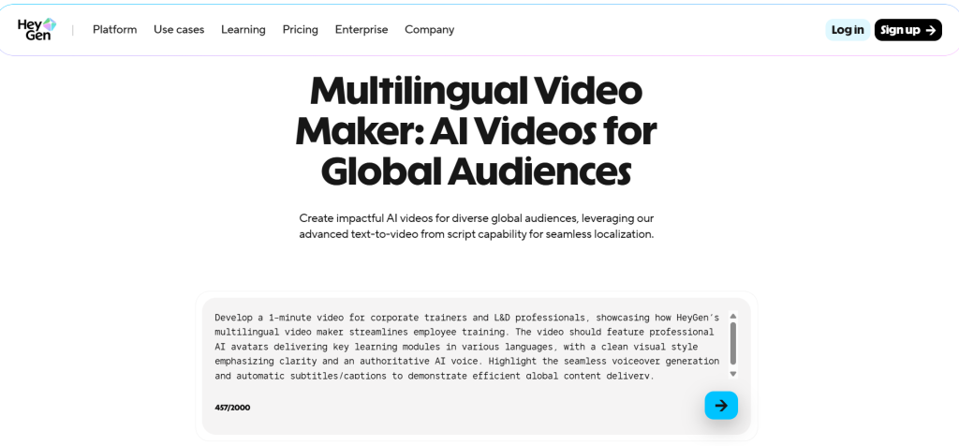959x446 pixels.
Task: Click the prompt scrollbar's up arrow
Action: [732, 317]
